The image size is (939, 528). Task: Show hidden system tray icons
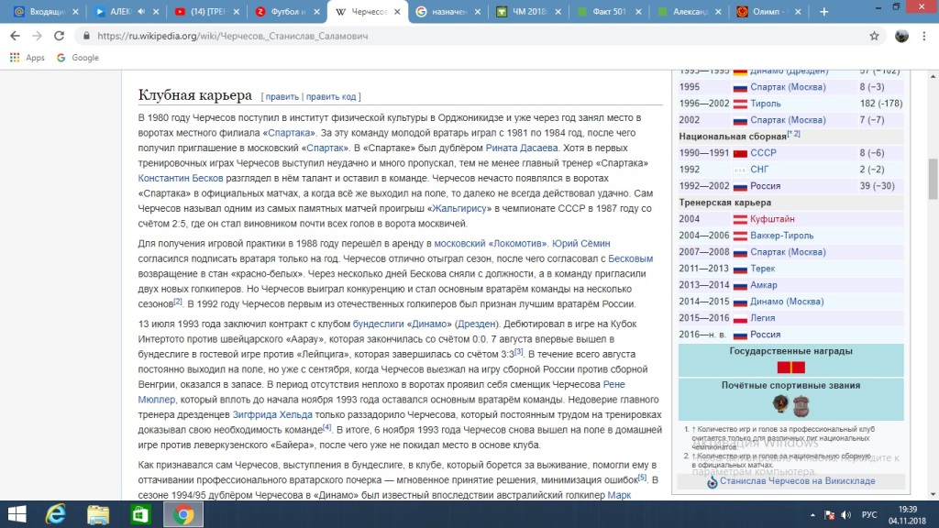(x=812, y=515)
